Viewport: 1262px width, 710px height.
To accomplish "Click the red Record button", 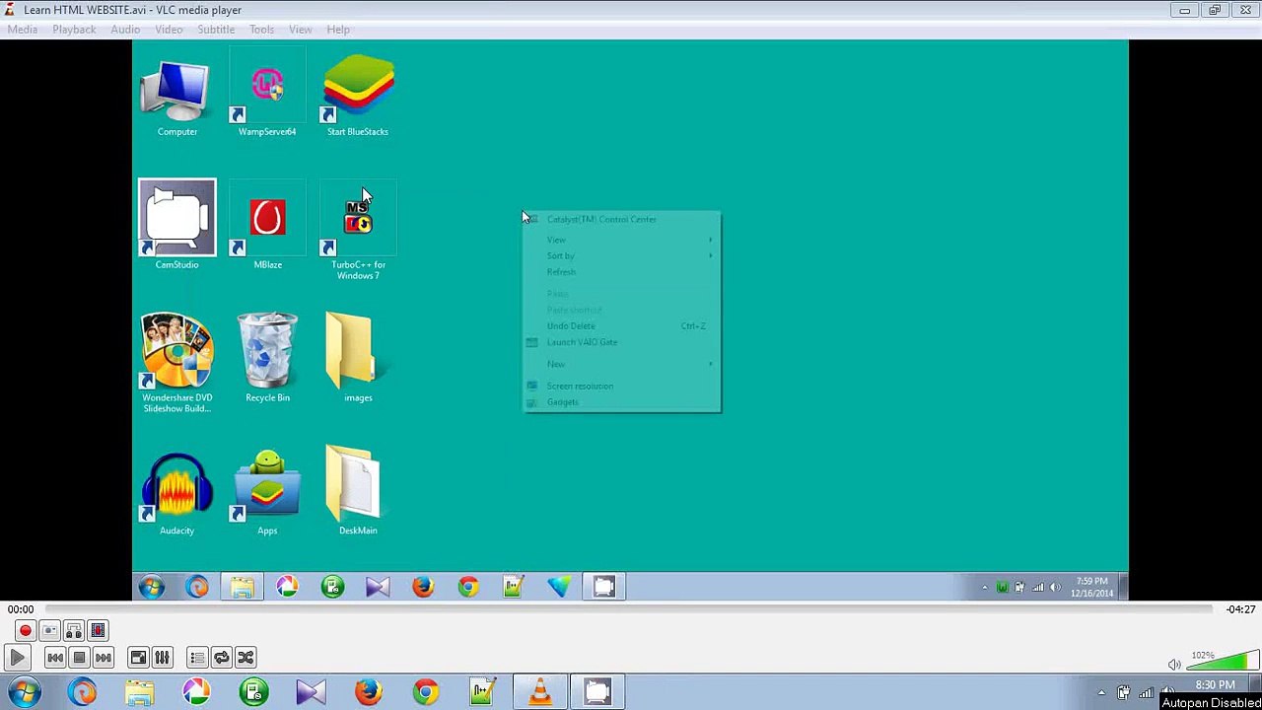I will [26, 631].
